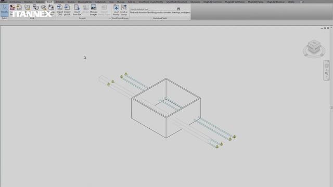
Task: Open the Manage ribbon tab
Action: click(x=121, y=2)
